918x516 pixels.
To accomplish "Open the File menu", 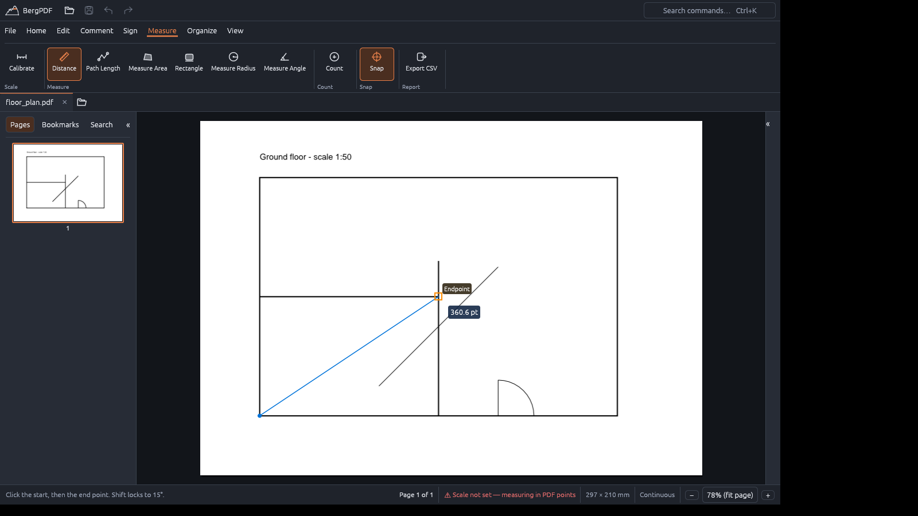I will click(10, 31).
